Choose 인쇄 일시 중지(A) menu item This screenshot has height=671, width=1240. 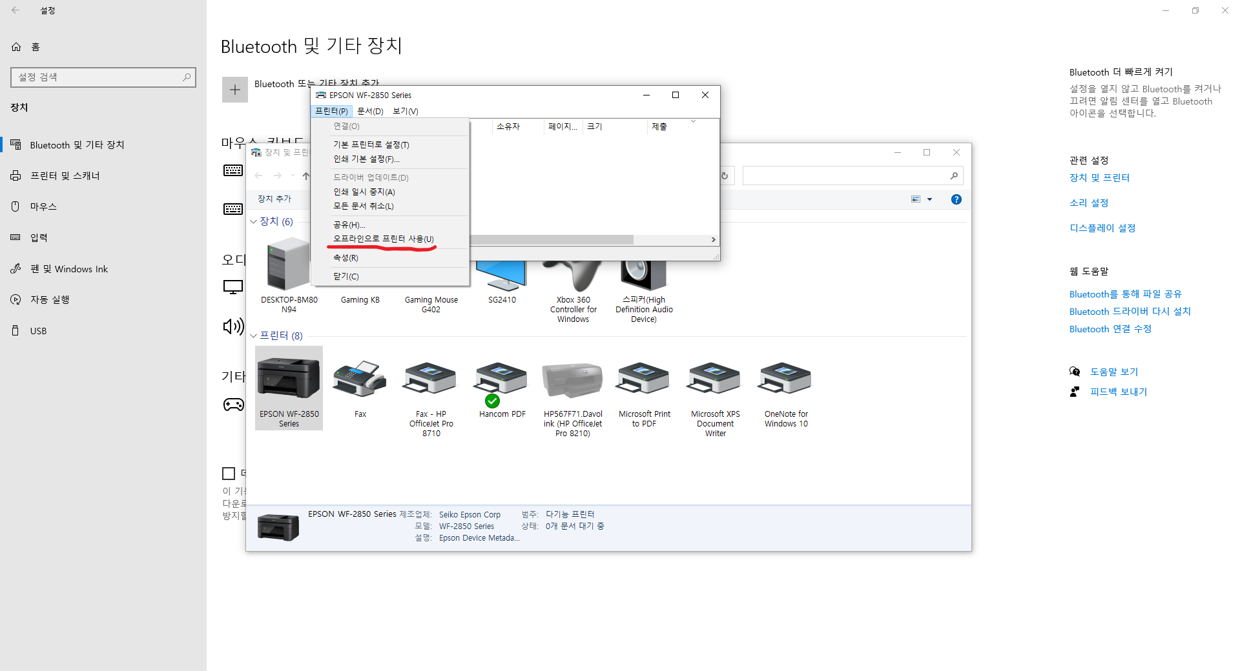pyautogui.click(x=390, y=192)
